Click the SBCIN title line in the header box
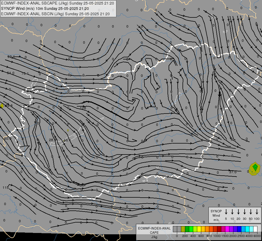The image size is (262, 241). coord(55,14)
